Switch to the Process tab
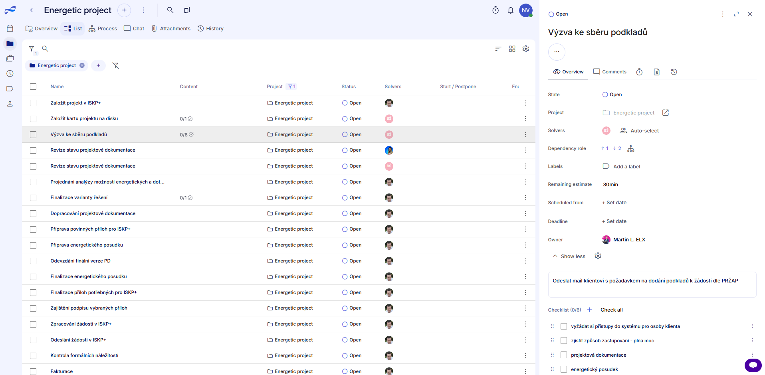The width and height of the screenshot is (765, 375). pyautogui.click(x=103, y=29)
